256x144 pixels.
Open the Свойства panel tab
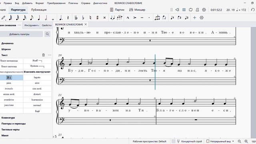tap(46, 25)
